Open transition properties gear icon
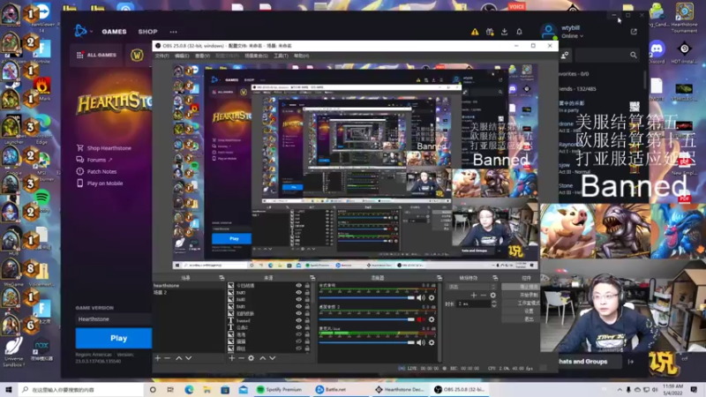This screenshot has width=706, height=397. click(x=493, y=296)
